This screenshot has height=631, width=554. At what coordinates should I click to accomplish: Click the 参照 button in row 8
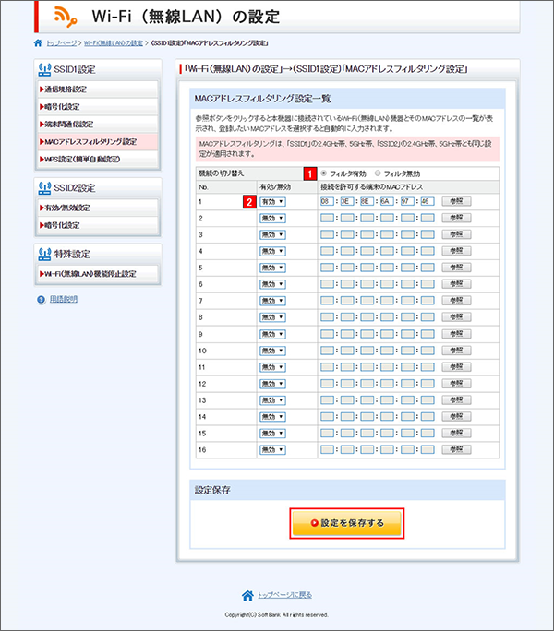click(x=456, y=317)
